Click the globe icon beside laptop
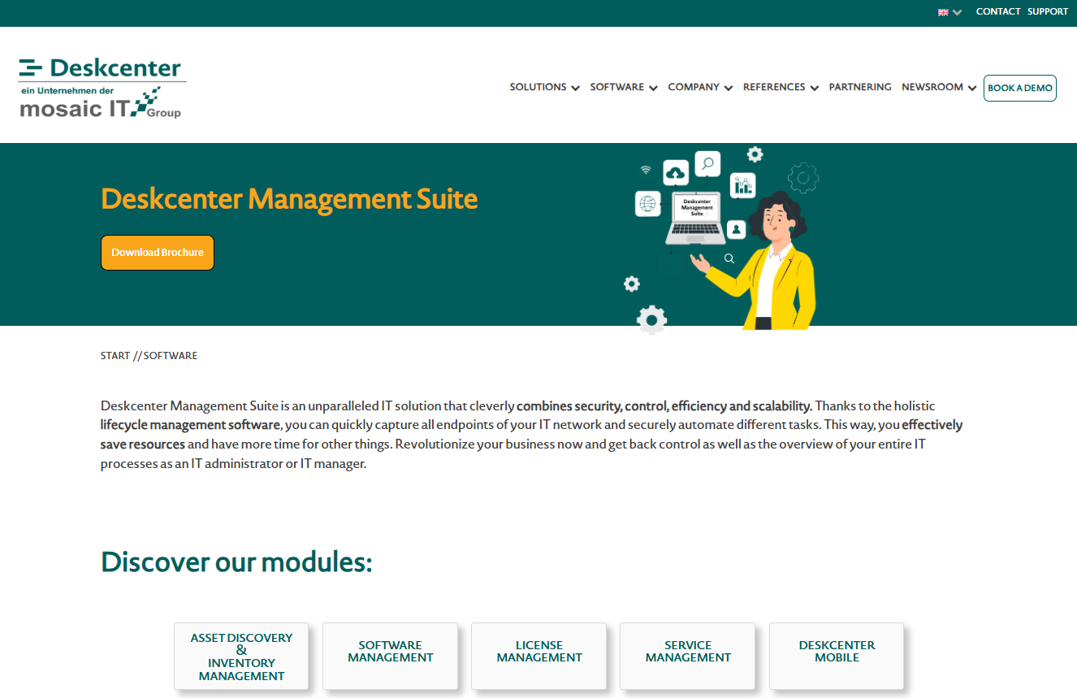This screenshot has height=698, width=1077. pos(647,204)
